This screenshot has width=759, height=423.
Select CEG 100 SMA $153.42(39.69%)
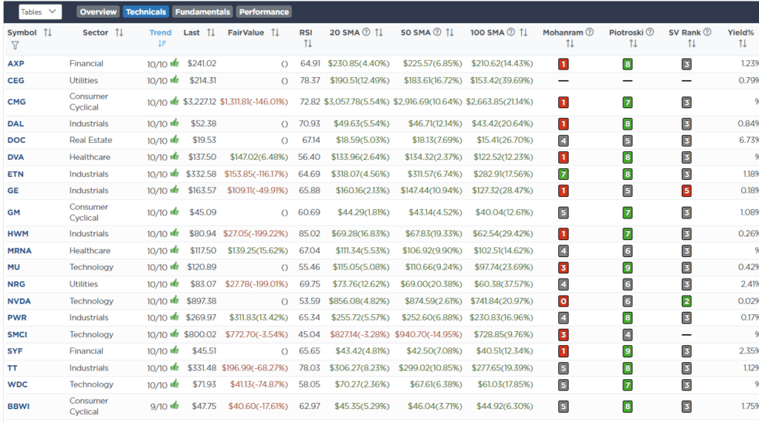[x=502, y=80]
